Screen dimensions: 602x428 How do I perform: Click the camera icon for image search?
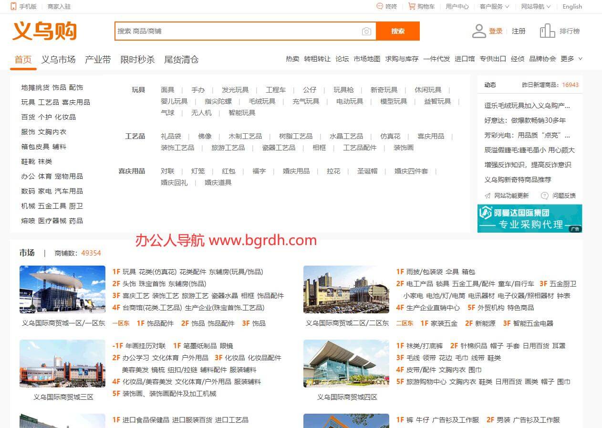[x=366, y=31]
